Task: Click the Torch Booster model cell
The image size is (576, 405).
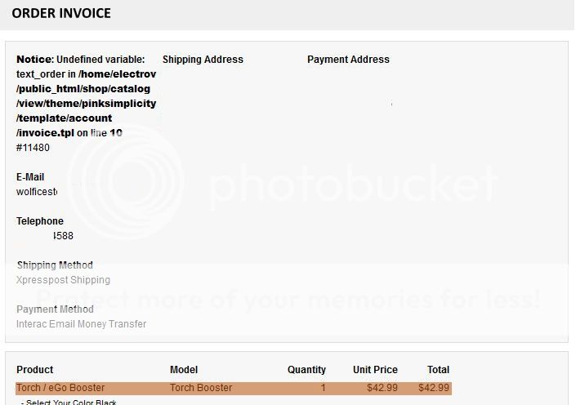Action: pos(201,388)
